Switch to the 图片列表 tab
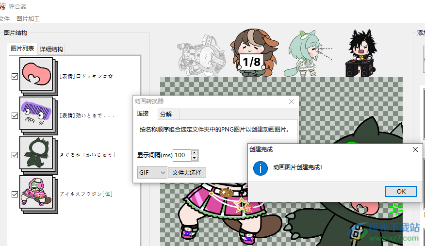Image resolution: width=425 pixels, height=246 pixels. pos(22,48)
